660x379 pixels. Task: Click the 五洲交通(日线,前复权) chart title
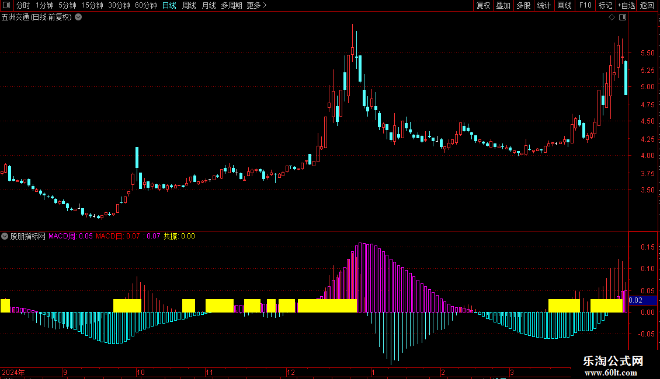tap(37, 17)
